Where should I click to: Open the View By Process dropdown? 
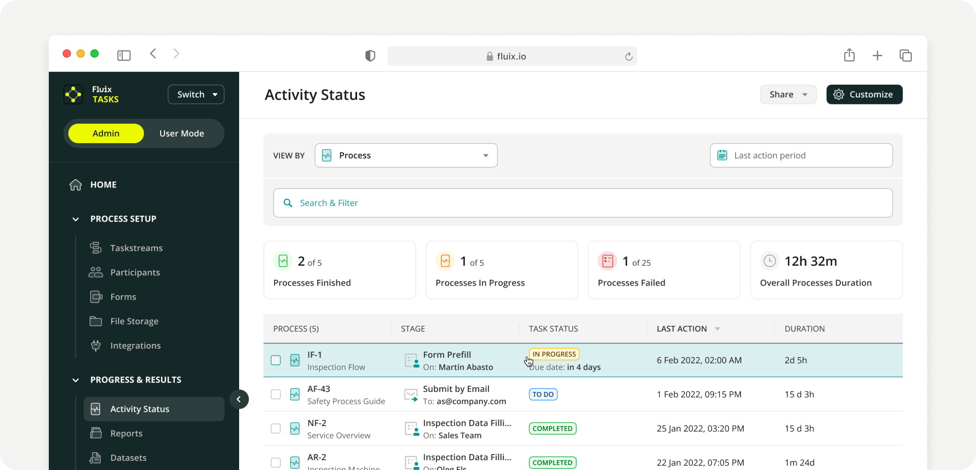coord(405,155)
